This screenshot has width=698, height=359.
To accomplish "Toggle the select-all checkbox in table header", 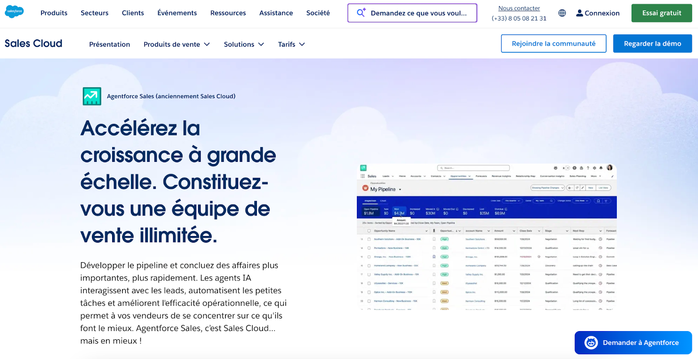I will pos(369,231).
